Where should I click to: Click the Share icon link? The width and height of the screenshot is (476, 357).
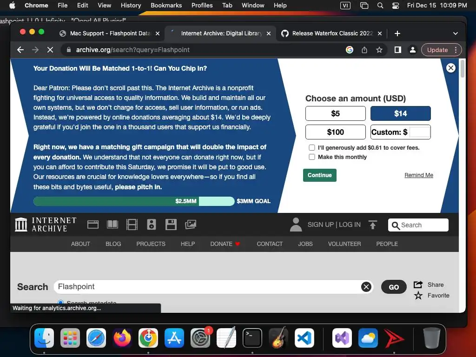point(429,285)
